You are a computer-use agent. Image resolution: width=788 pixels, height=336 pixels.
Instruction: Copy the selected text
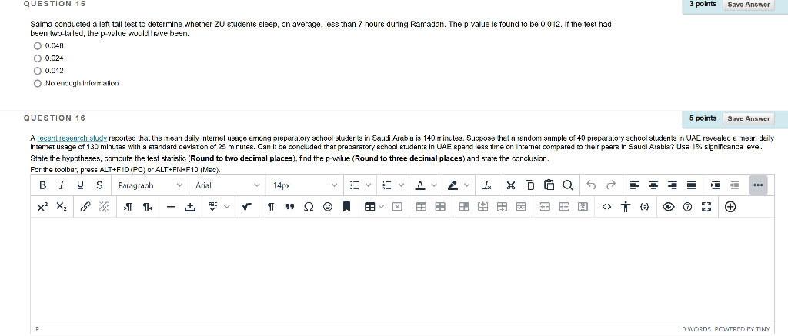[x=529, y=185]
